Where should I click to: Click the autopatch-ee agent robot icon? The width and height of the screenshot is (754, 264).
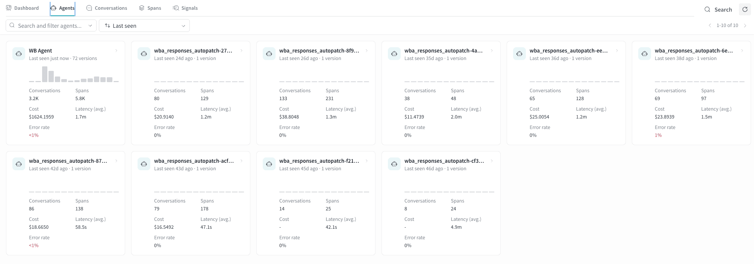click(519, 54)
